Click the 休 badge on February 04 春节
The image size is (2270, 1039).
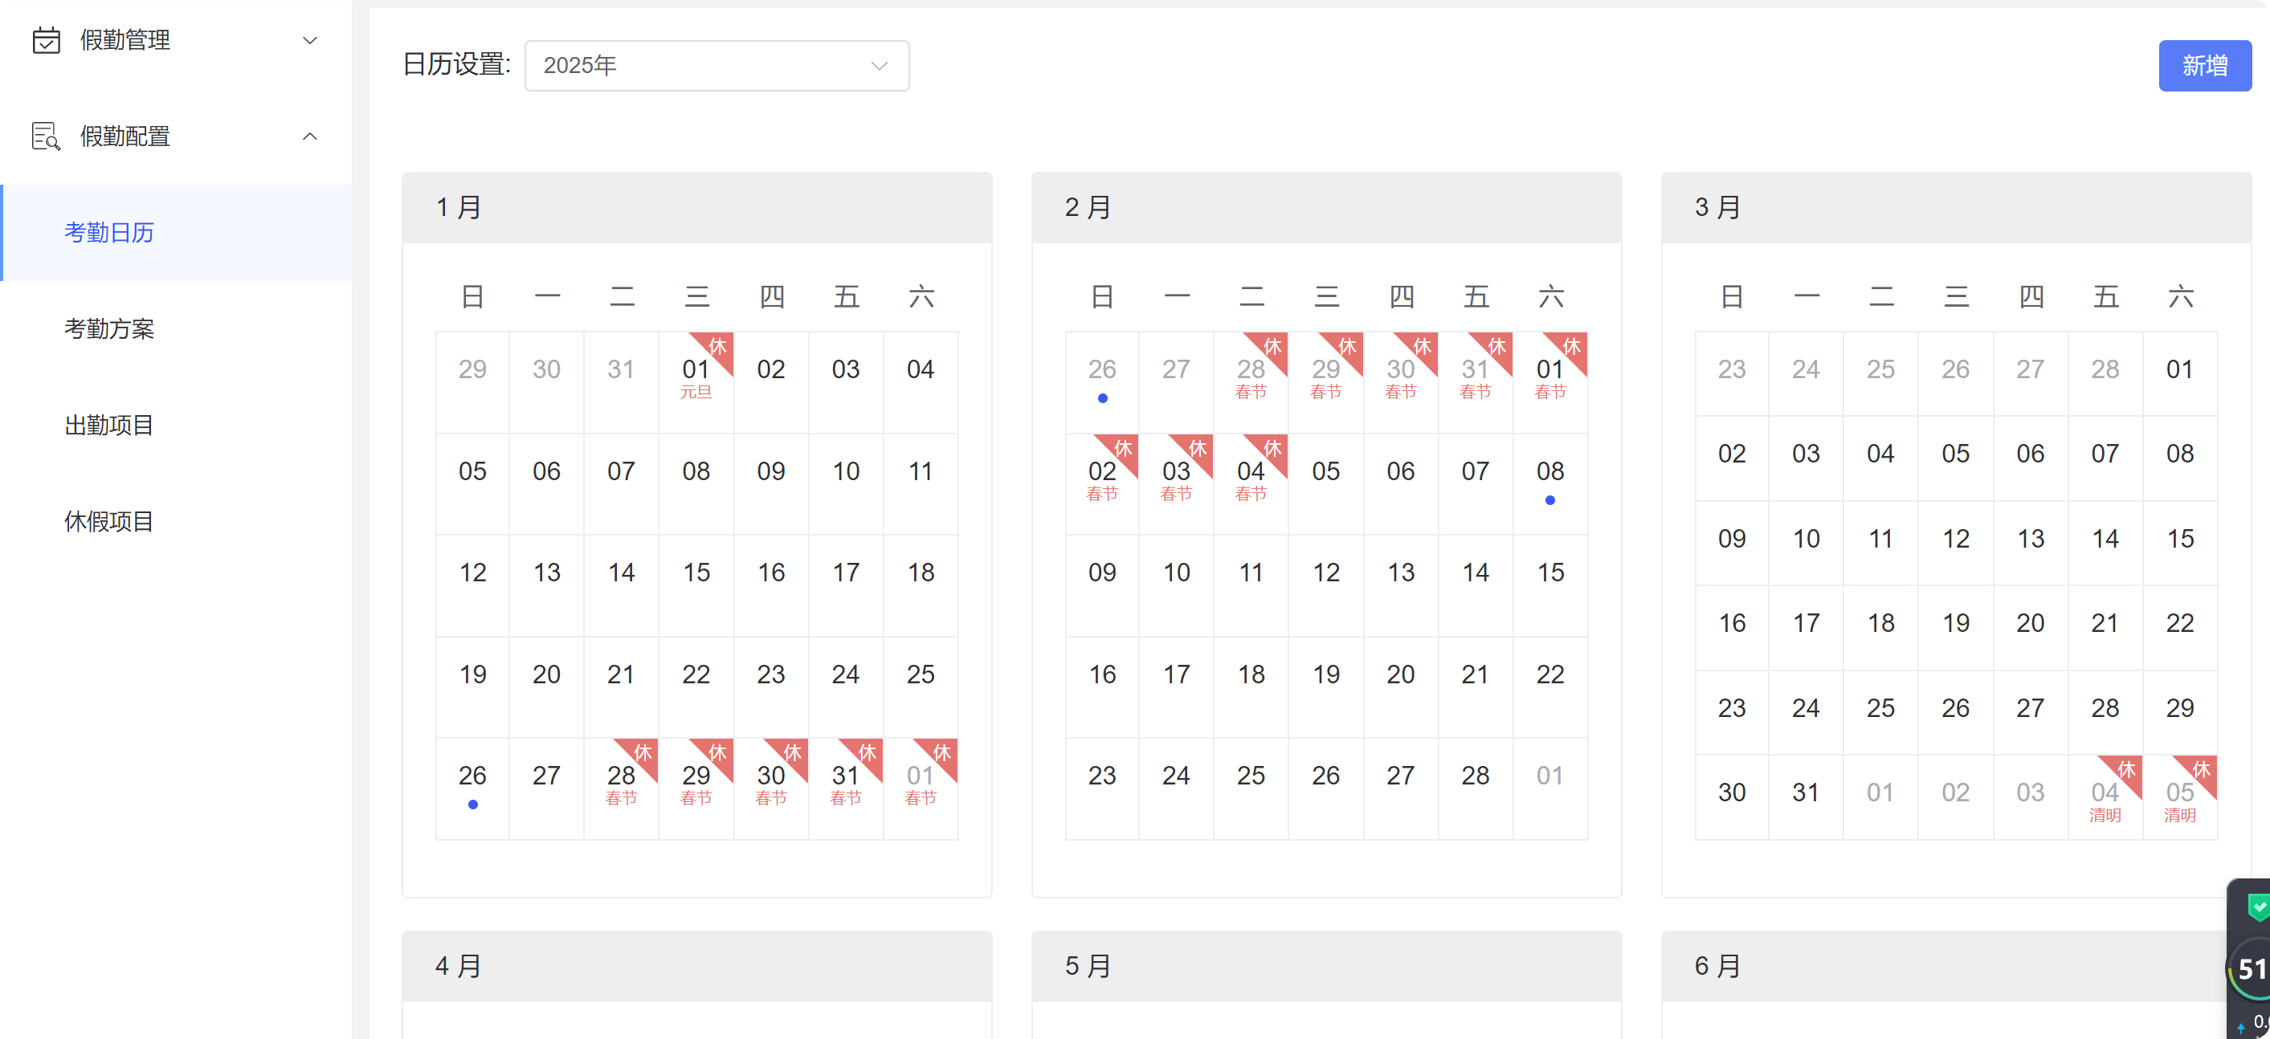1272,449
